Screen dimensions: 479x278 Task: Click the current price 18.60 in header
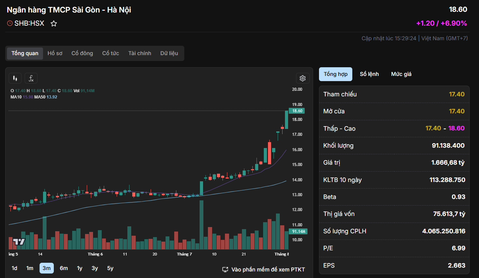pos(458,9)
